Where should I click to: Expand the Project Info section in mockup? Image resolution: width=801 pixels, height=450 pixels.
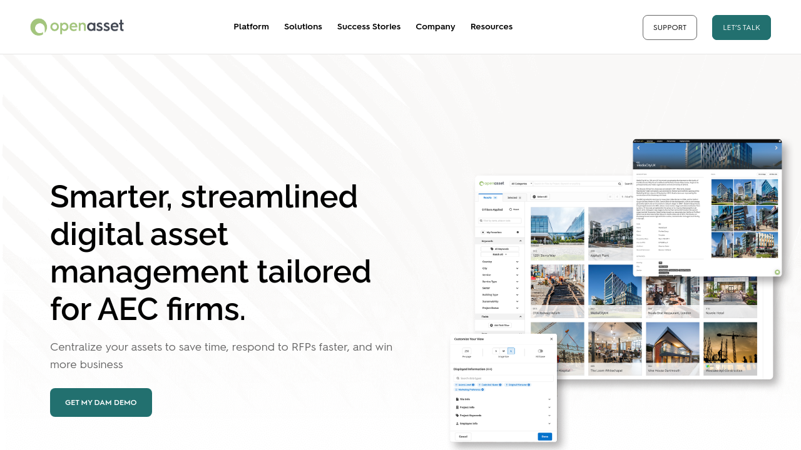click(x=503, y=407)
